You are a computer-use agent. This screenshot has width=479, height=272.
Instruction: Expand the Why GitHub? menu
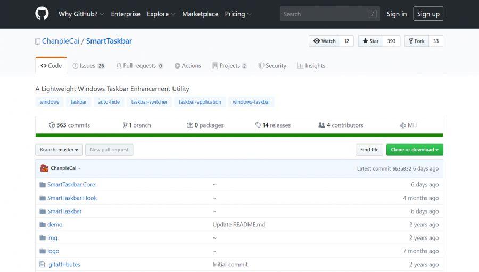[x=81, y=14]
